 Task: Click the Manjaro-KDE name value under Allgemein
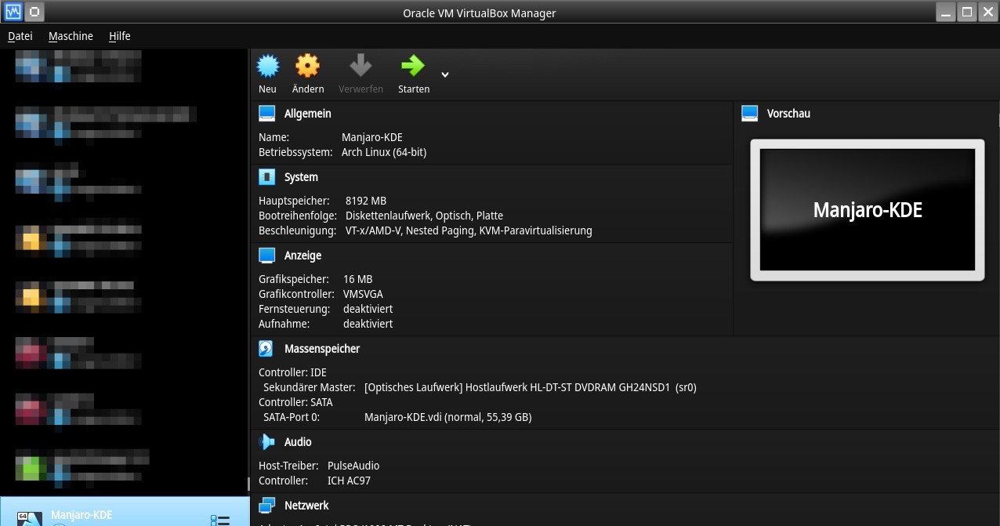click(372, 137)
